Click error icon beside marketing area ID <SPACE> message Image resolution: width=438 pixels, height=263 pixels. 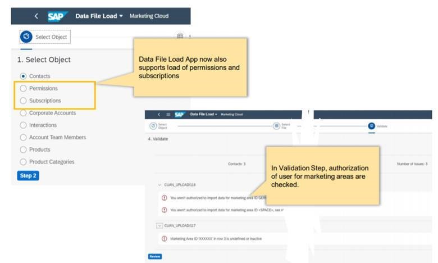164,210
